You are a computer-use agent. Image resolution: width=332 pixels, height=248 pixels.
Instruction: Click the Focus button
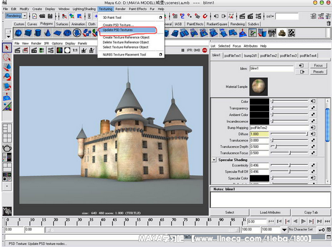click(318, 66)
